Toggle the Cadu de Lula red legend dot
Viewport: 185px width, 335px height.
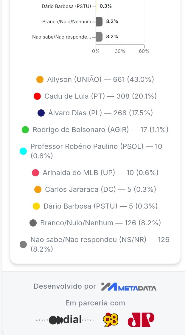(x=37, y=96)
